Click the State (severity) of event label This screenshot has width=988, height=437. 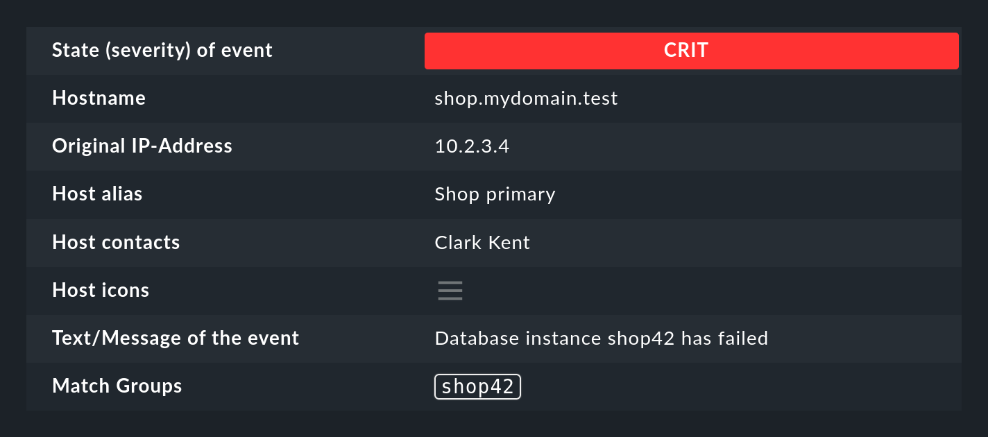(162, 51)
